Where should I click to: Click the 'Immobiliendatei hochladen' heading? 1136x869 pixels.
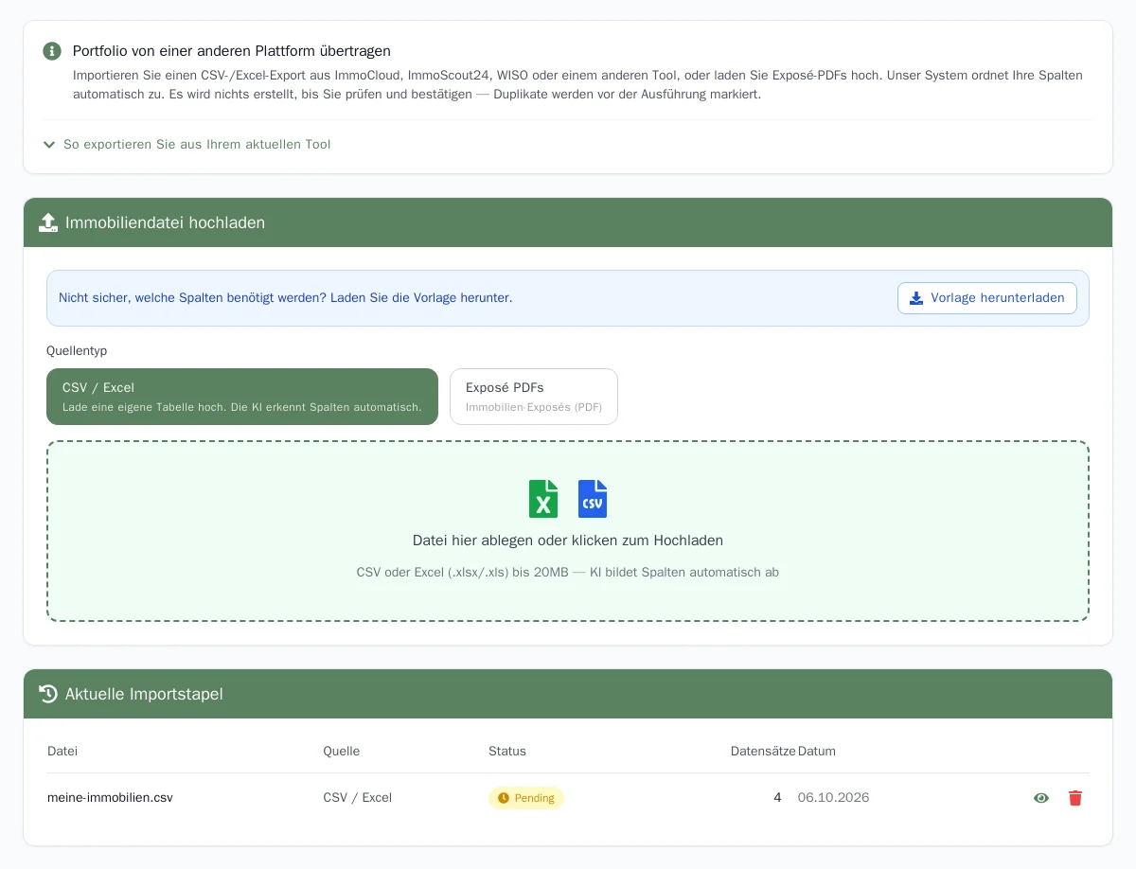pos(165,222)
